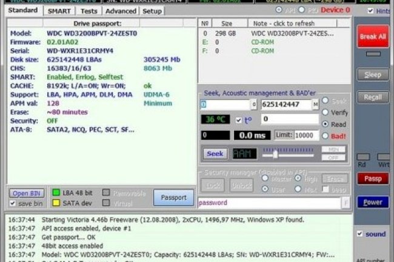Viewport: 394px width, 262px height.
Task: Click the red Passp button
Action: point(372,178)
